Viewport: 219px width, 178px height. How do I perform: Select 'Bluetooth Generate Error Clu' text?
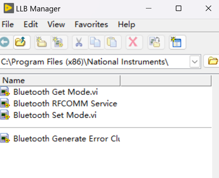pos(66,139)
